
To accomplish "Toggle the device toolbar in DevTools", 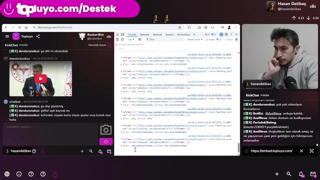I will [x=122, y=34].
